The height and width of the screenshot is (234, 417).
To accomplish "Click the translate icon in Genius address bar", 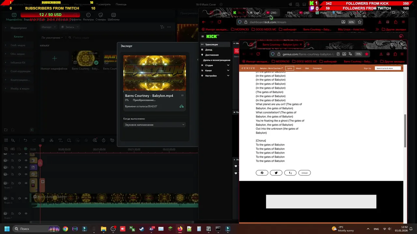I will pos(350,54).
